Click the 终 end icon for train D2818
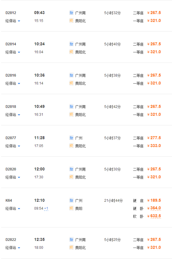Screen dimensions: 172x259 (x=71, y=114)
